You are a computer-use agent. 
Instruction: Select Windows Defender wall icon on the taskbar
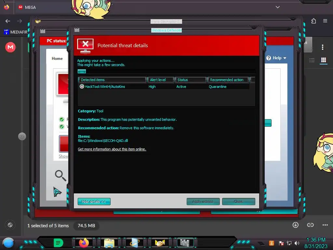[185, 243]
